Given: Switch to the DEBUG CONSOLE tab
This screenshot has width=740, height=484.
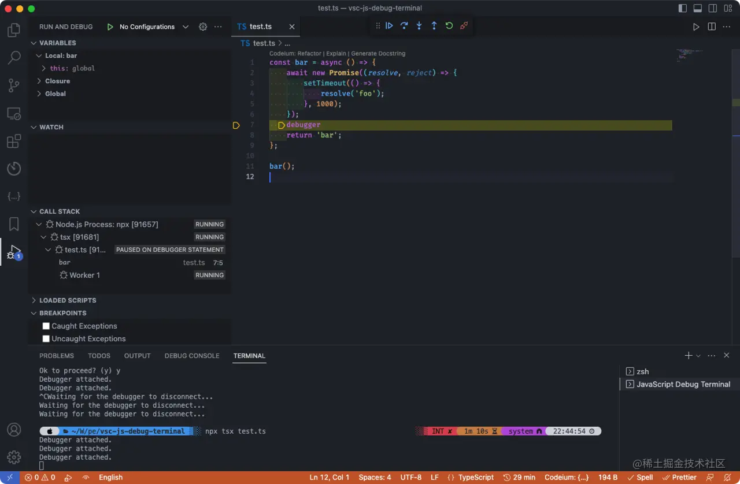Looking at the screenshot, I should [x=192, y=356].
